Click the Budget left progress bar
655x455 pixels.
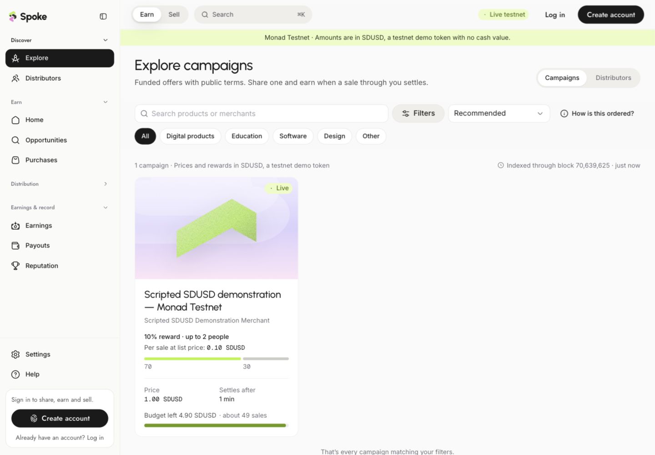coord(217,425)
